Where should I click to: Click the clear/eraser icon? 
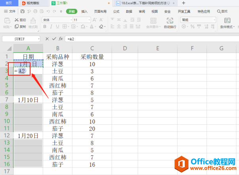(101, 27)
